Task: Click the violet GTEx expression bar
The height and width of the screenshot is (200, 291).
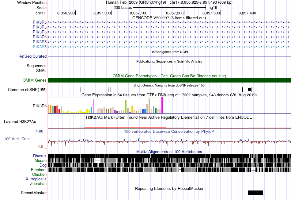Action: [93, 106]
